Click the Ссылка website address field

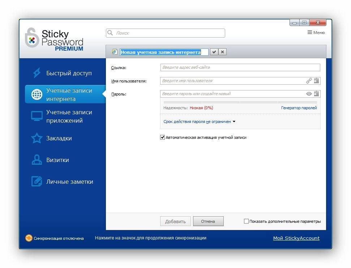(240, 67)
